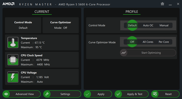Screen dimensions: 182x99
Task: Set Curve Optimizer Mode to All Cores
Action: click(x=148, y=42)
